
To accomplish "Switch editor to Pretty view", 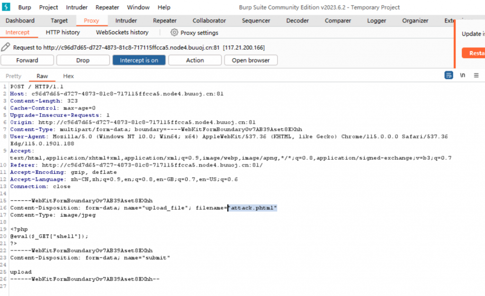I will [13, 76].
